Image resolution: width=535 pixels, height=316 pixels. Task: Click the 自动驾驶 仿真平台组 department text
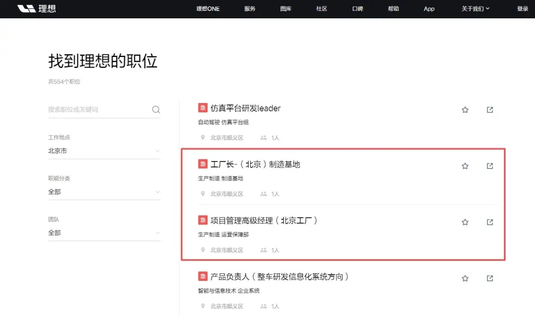tap(223, 122)
